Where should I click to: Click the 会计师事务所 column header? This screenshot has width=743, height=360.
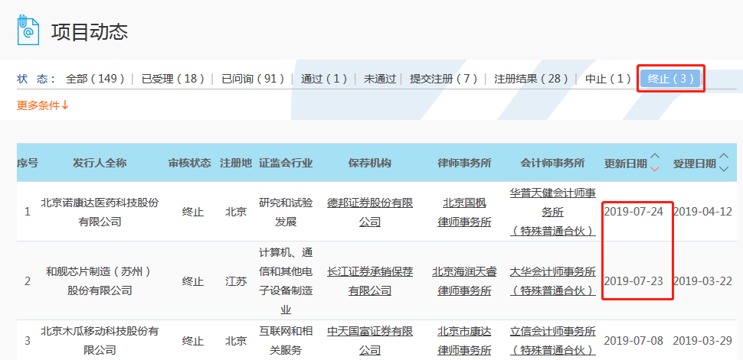(x=553, y=164)
